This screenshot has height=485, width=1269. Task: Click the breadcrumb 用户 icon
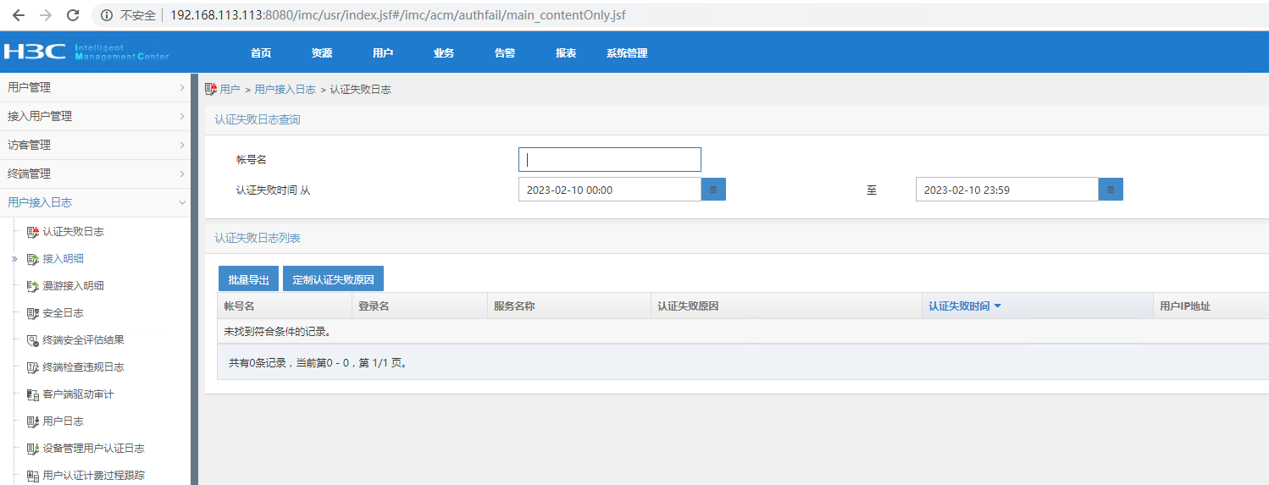[211, 89]
